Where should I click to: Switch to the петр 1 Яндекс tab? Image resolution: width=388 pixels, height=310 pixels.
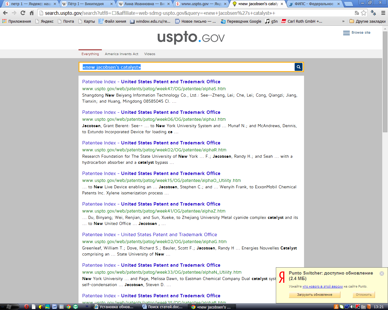click(x=30, y=4)
